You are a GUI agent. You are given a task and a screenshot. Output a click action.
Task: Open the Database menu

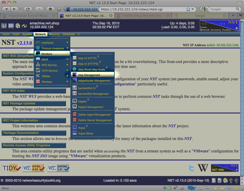point(69,34)
